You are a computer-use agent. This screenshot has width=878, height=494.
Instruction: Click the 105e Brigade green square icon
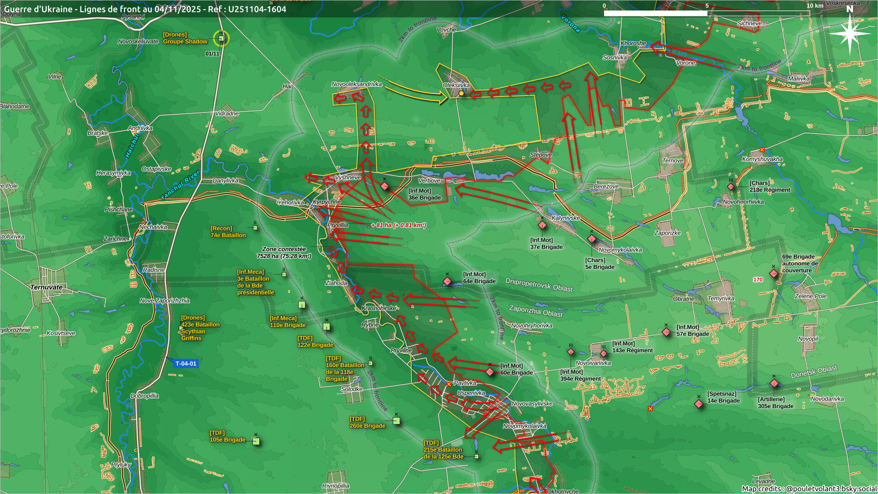[256, 441]
